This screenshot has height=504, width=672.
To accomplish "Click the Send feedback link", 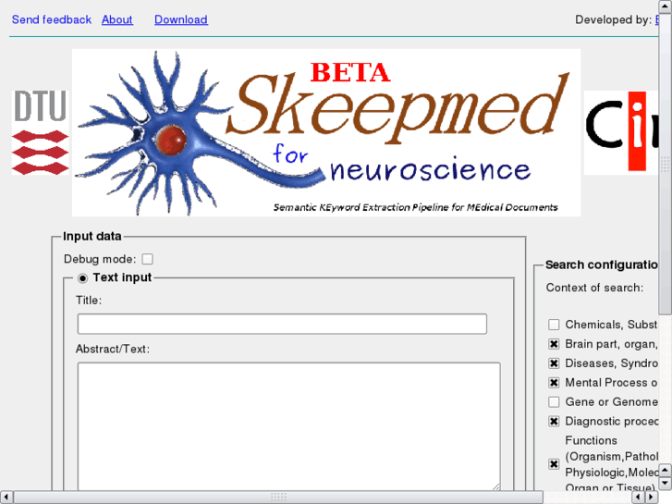I will [x=52, y=19].
